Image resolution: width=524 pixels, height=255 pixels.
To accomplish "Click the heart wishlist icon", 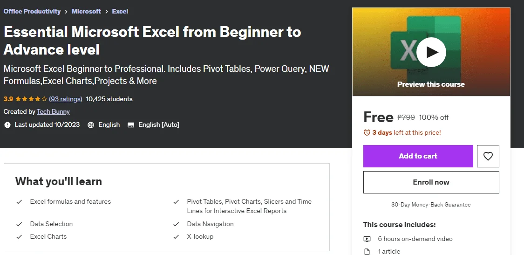I will 488,156.
